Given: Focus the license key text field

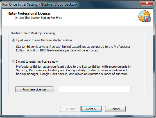Looking at the screenshot, I should [x=95, y=89].
